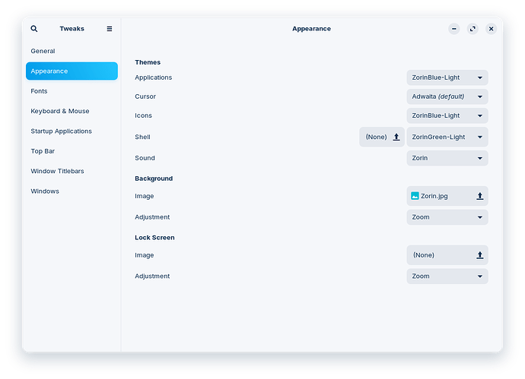
Task: Open the Shell theme ZorinGreen-Light dropdown
Action: point(447,137)
